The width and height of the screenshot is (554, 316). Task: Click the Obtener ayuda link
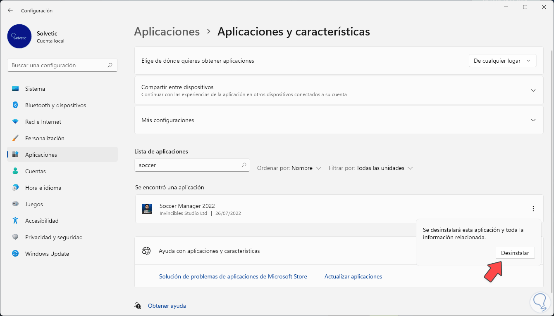point(167,306)
